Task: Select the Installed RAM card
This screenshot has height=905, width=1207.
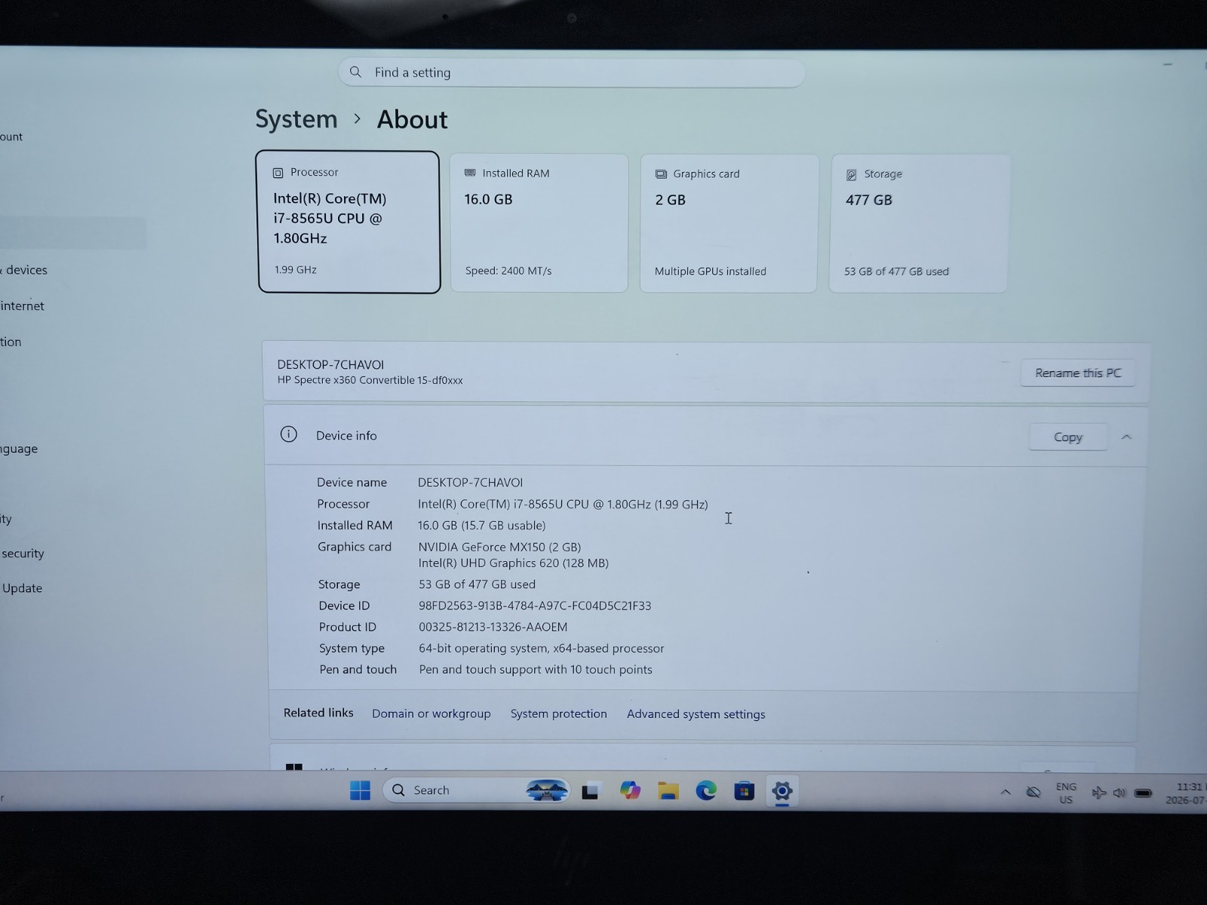Action: [539, 223]
